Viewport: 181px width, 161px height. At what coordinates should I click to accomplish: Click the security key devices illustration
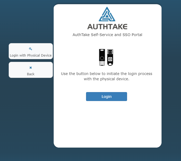coord(106,57)
